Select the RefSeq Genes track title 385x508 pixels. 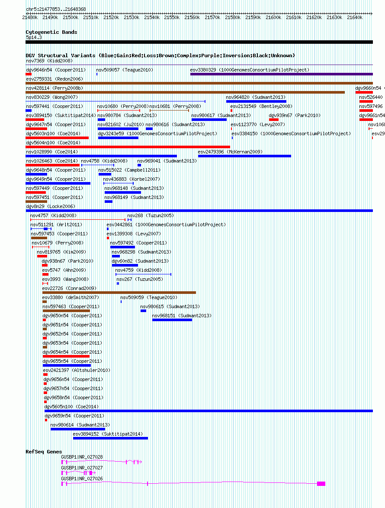(44, 452)
